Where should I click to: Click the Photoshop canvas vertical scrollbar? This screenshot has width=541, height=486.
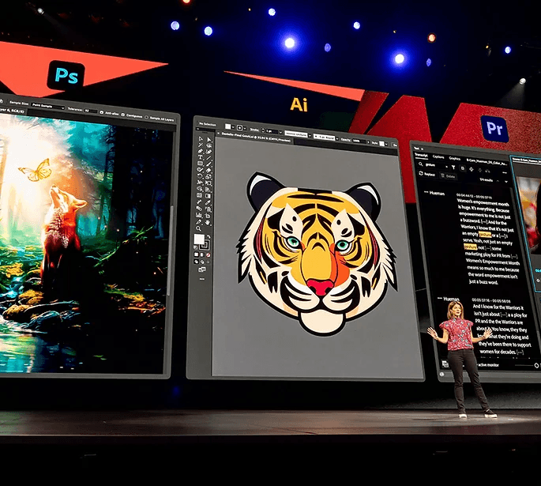(x=169, y=251)
